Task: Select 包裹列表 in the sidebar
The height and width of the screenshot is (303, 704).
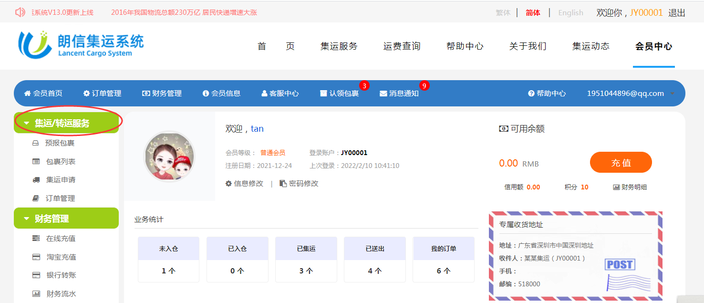Action: tap(61, 162)
